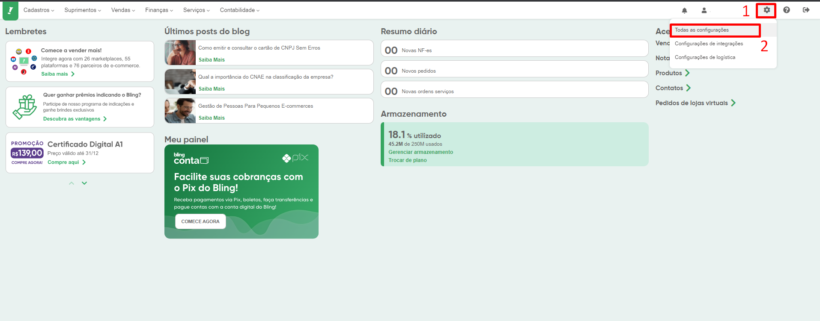Image resolution: width=820 pixels, height=321 pixels.
Task: Click the Compre aqui link
Action: [63, 162]
